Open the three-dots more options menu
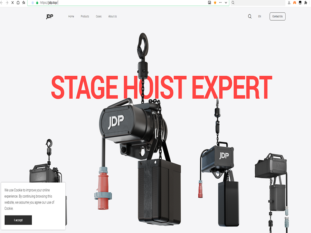Screen dimensions: 311x233 point(220,2)
